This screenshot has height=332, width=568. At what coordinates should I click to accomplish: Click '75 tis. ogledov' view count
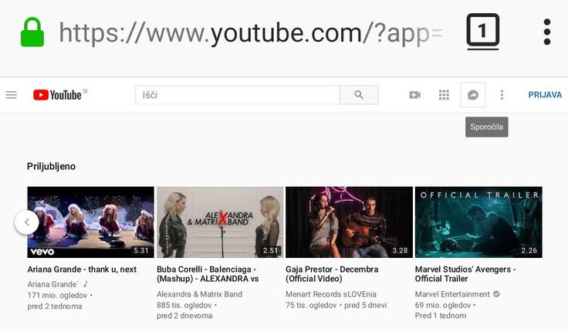pos(311,305)
